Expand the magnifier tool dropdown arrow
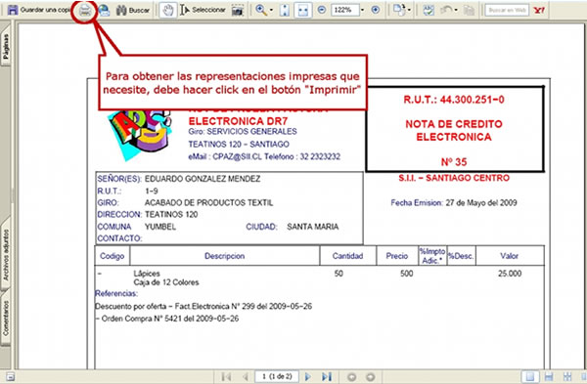The image size is (587, 384). pyautogui.click(x=271, y=11)
